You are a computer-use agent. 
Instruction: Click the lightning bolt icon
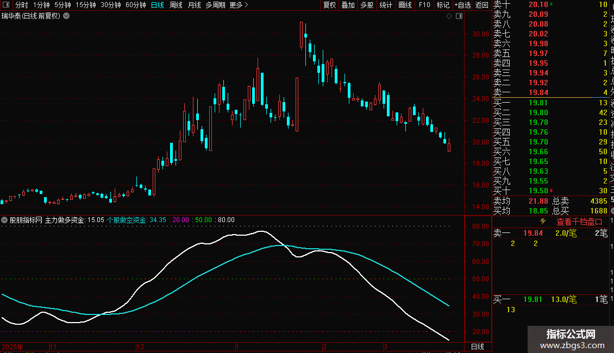[543, 222]
